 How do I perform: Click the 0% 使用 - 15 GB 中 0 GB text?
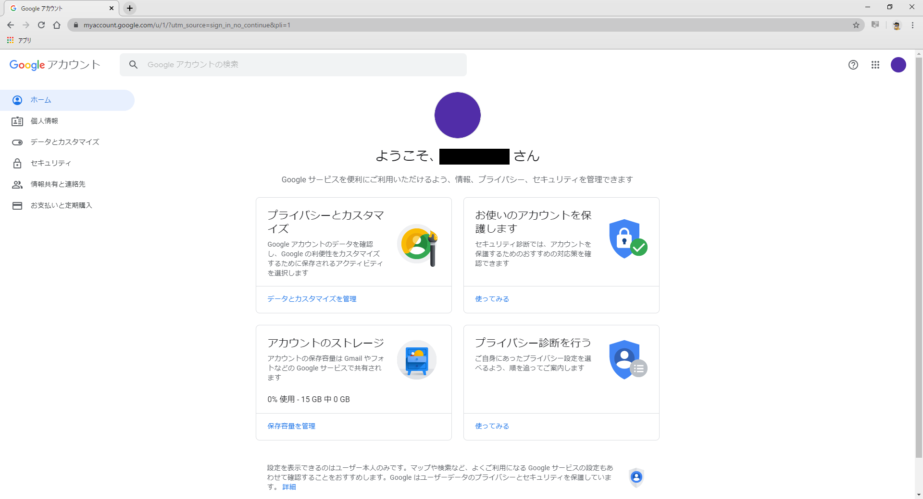[x=309, y=399]
